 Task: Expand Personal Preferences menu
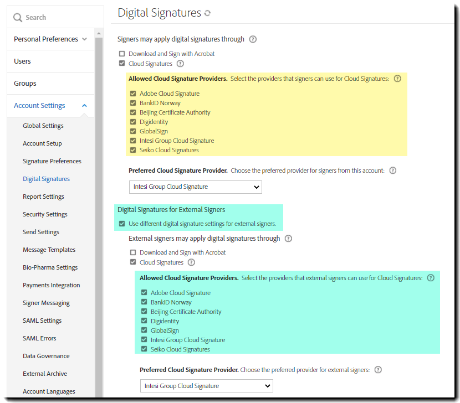(x=84, y=39)
